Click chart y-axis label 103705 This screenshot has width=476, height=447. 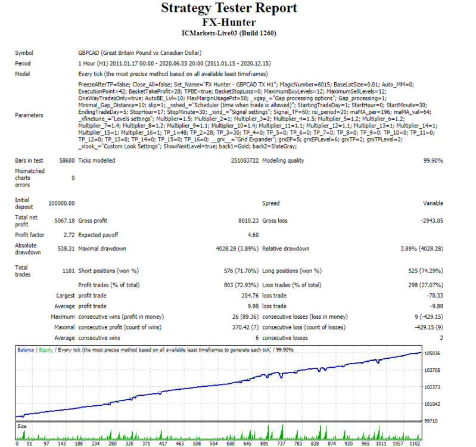[432, 370]
